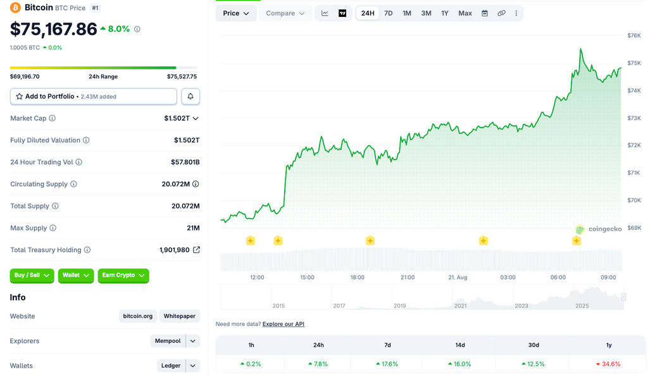This screenshot has height=377, width=648.
Task: Select the Max time range
Action: point(465,13)
